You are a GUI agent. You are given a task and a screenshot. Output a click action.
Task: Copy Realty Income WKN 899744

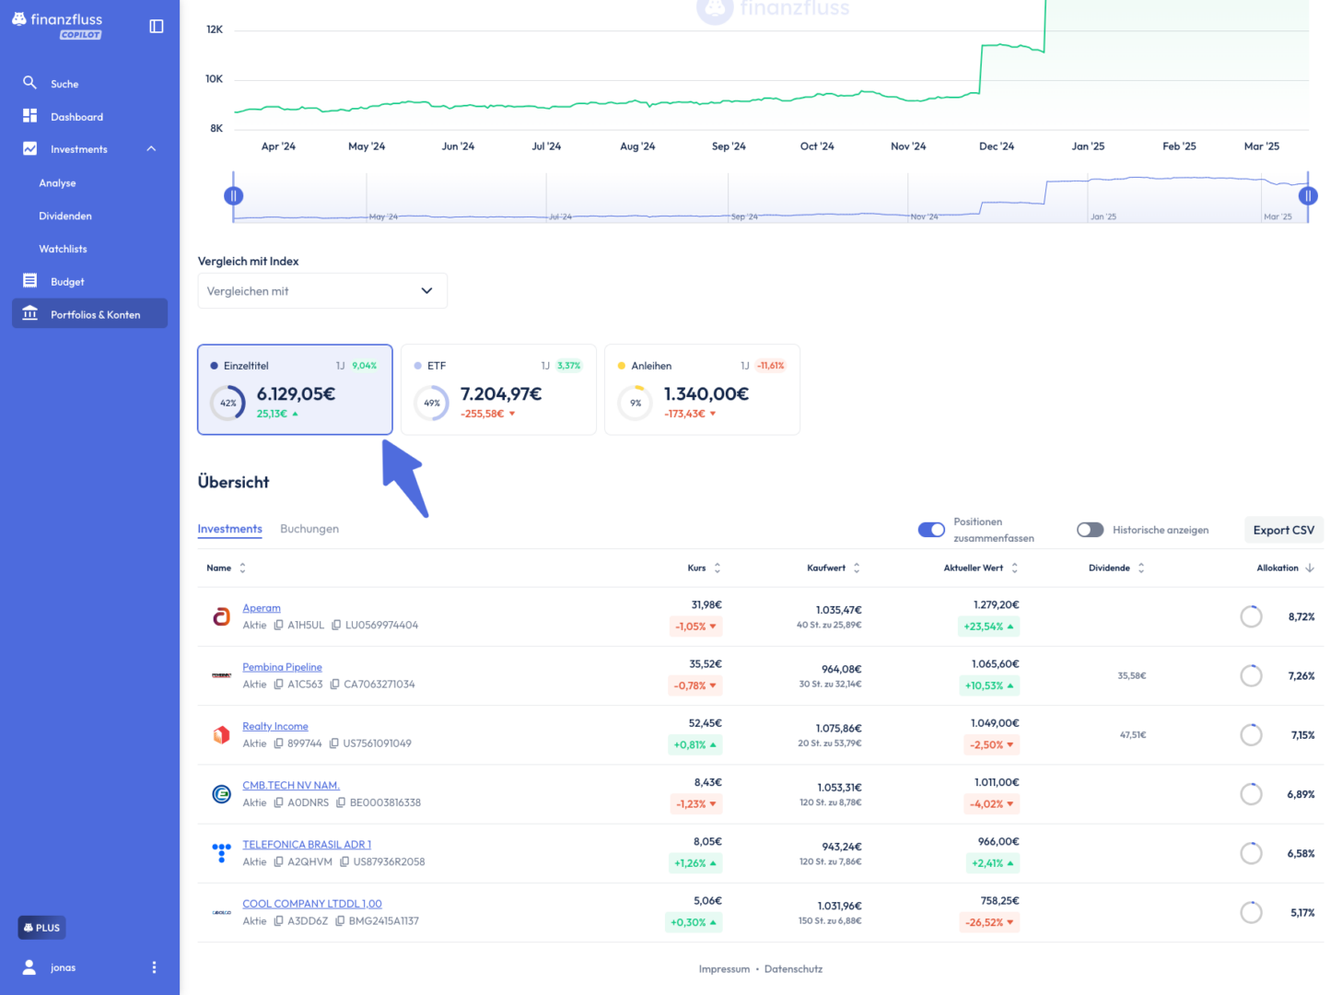(x=278, y=743)
